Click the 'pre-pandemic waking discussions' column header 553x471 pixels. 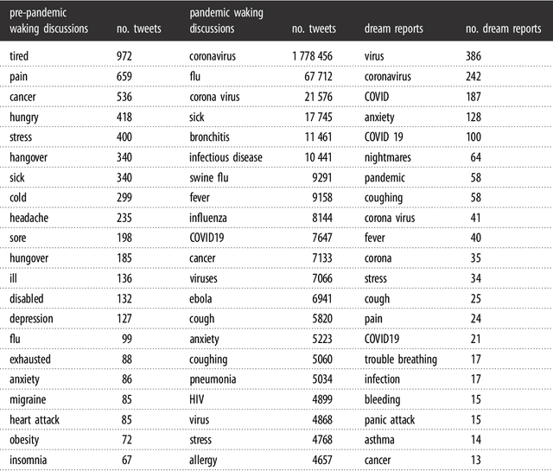49,22
